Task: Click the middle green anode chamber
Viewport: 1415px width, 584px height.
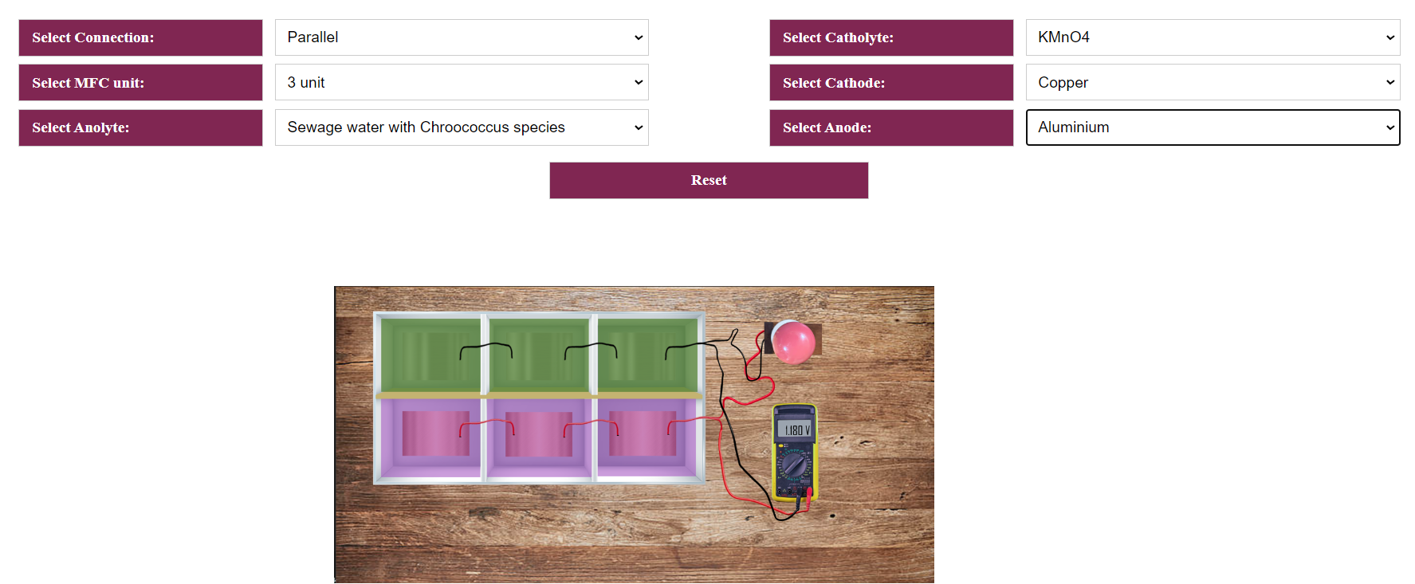Action: (x=539, y=354)
